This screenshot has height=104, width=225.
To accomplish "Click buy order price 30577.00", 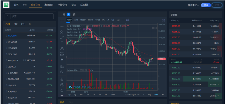I will pos(176,79).
